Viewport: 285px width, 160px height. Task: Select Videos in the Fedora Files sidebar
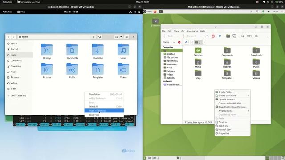(19, 83)
